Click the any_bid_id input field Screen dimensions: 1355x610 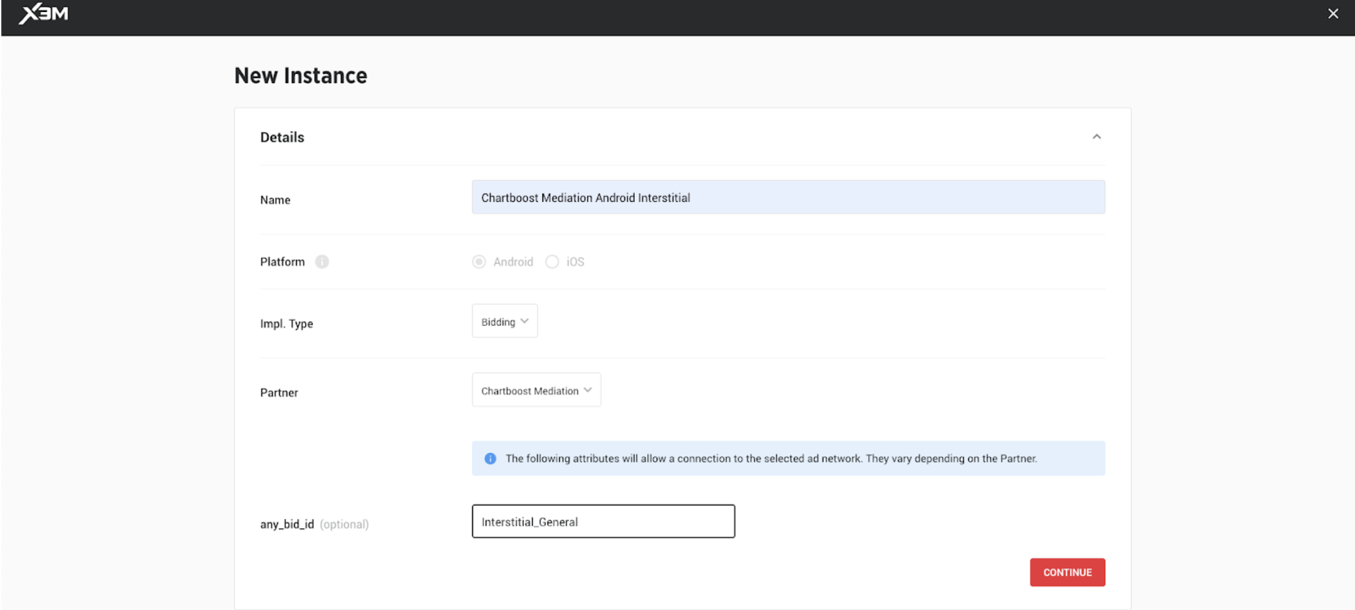(x=603, y=521)
